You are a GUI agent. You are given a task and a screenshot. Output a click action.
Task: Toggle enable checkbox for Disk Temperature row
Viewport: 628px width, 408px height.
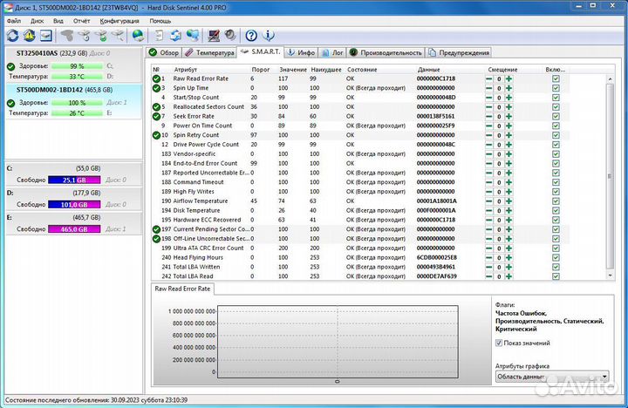click(x=556, y=211)
